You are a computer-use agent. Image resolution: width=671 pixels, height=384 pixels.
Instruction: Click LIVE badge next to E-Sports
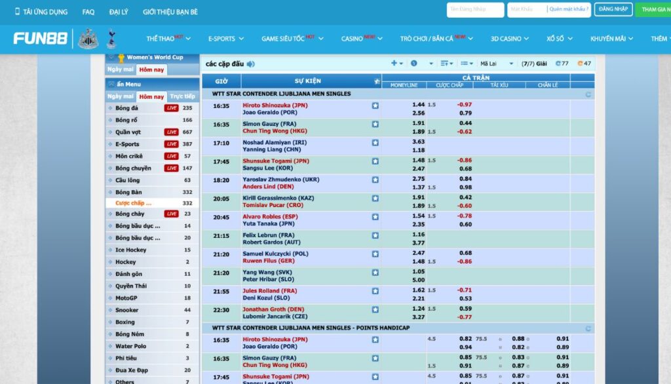point(171,144)
